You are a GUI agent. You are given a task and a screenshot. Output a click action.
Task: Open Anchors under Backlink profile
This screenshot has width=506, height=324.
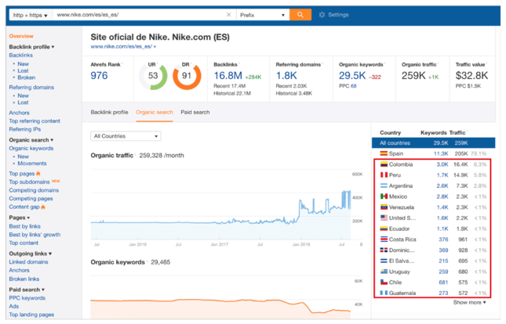click(20, 113)
